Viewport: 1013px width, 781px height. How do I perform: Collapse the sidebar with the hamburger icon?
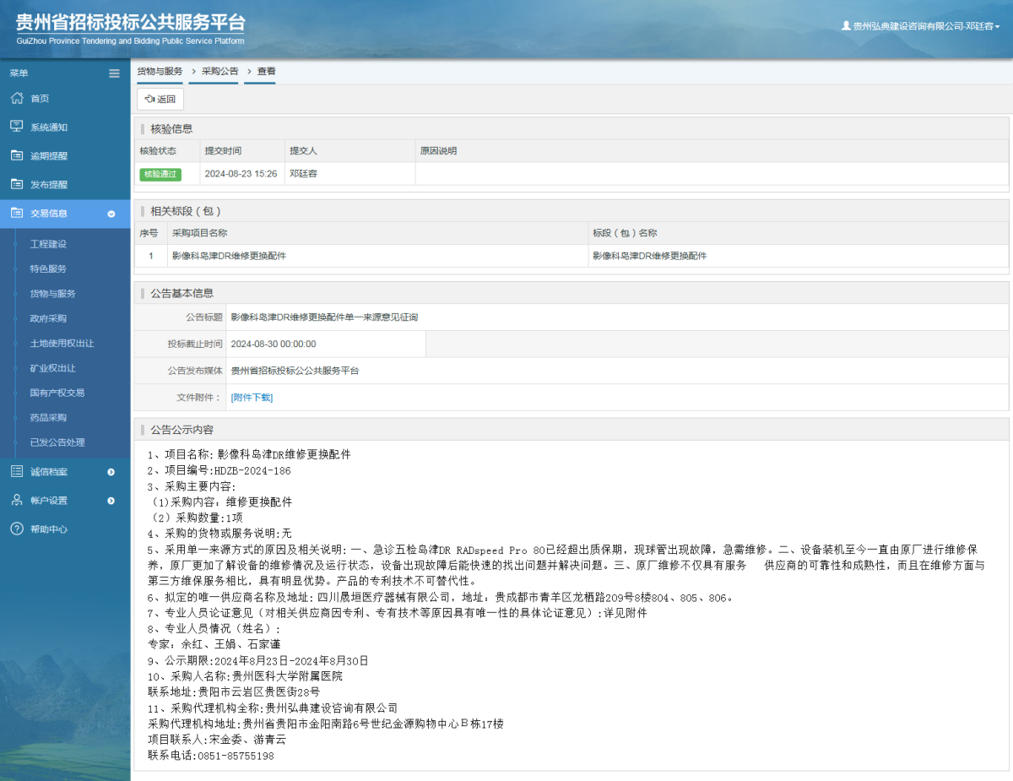pos(114,73)
